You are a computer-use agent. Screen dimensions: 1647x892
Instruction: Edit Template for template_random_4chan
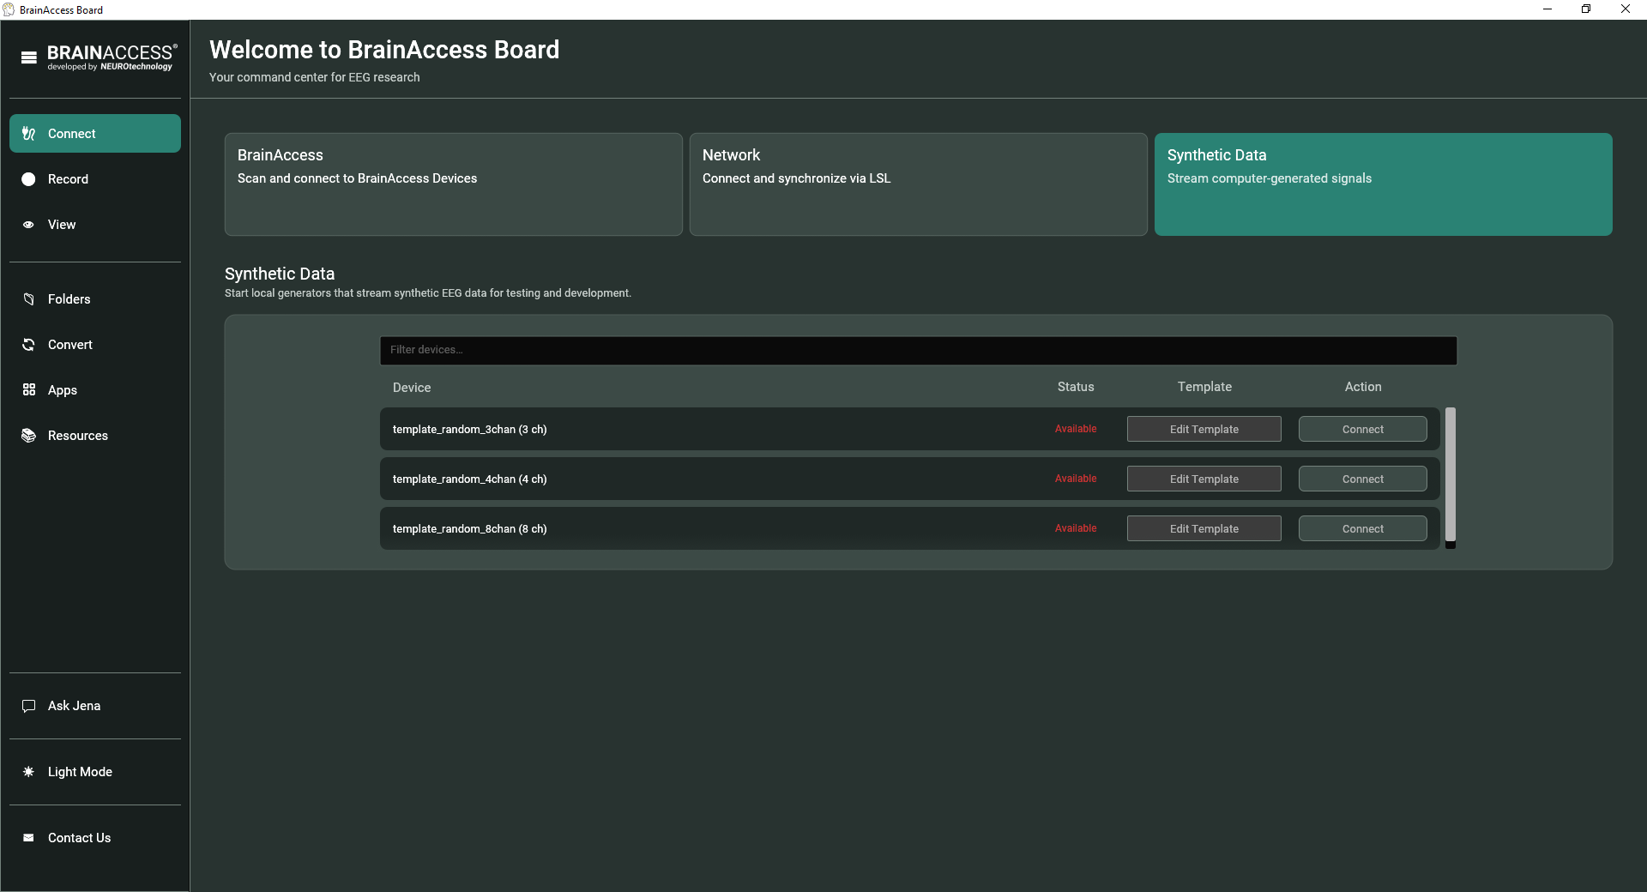(x=1204, y=479)
